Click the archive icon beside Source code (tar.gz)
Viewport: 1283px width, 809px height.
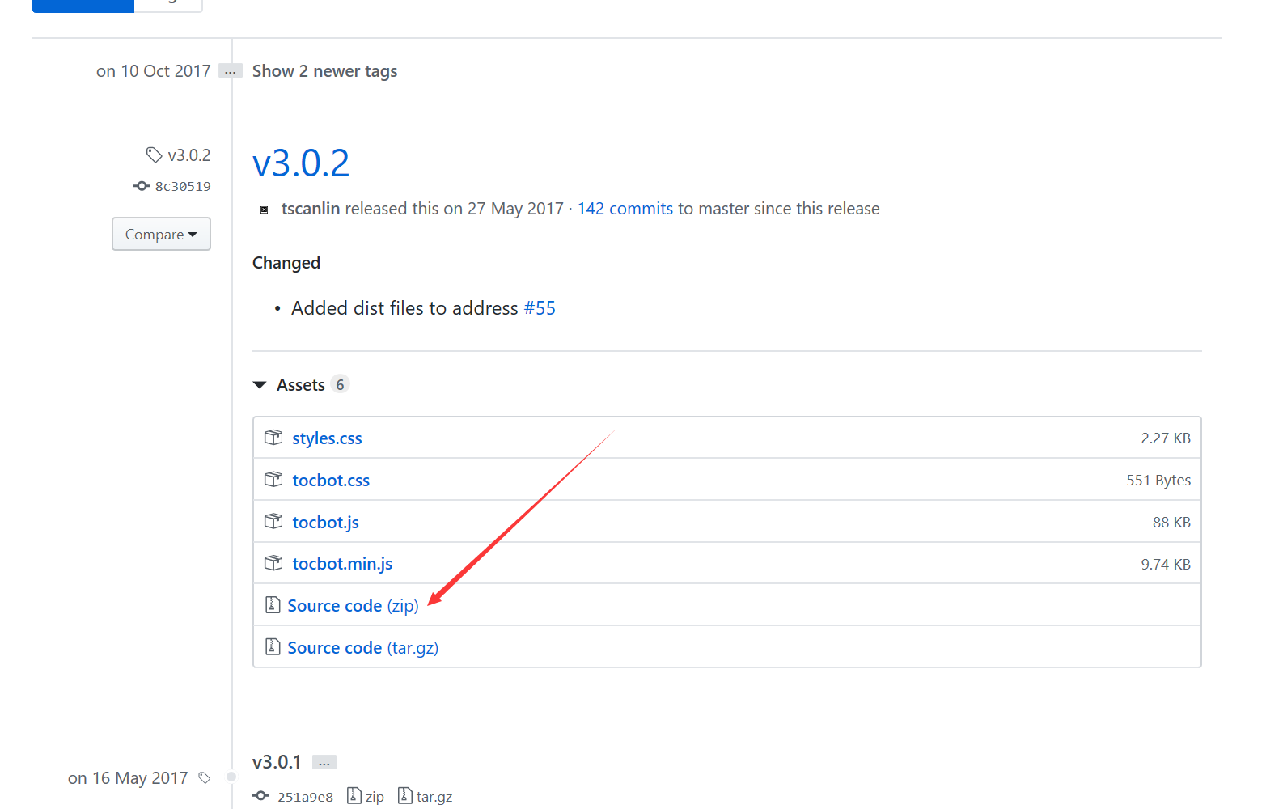tap(273, 647)
